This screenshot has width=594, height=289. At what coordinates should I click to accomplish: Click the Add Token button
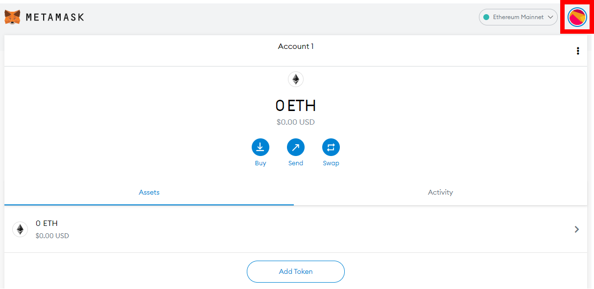[x=296, y=271]
